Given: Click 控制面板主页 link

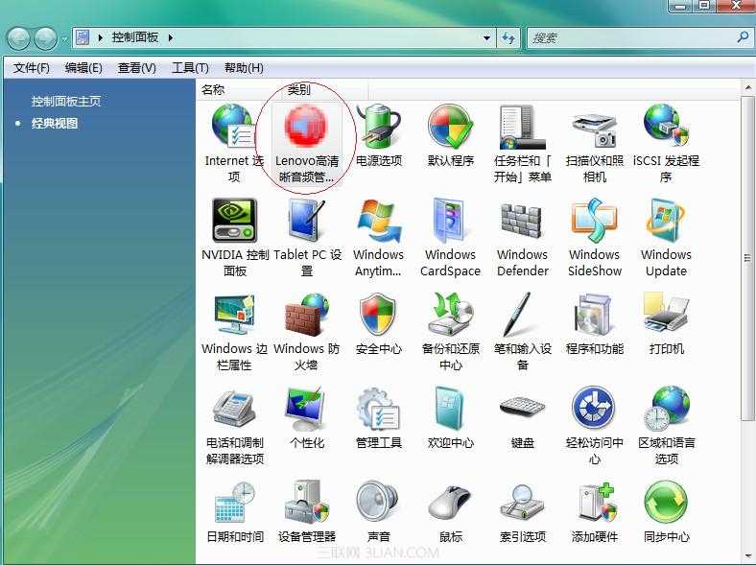Looking at the screenshot, I should tap(66, 101).
